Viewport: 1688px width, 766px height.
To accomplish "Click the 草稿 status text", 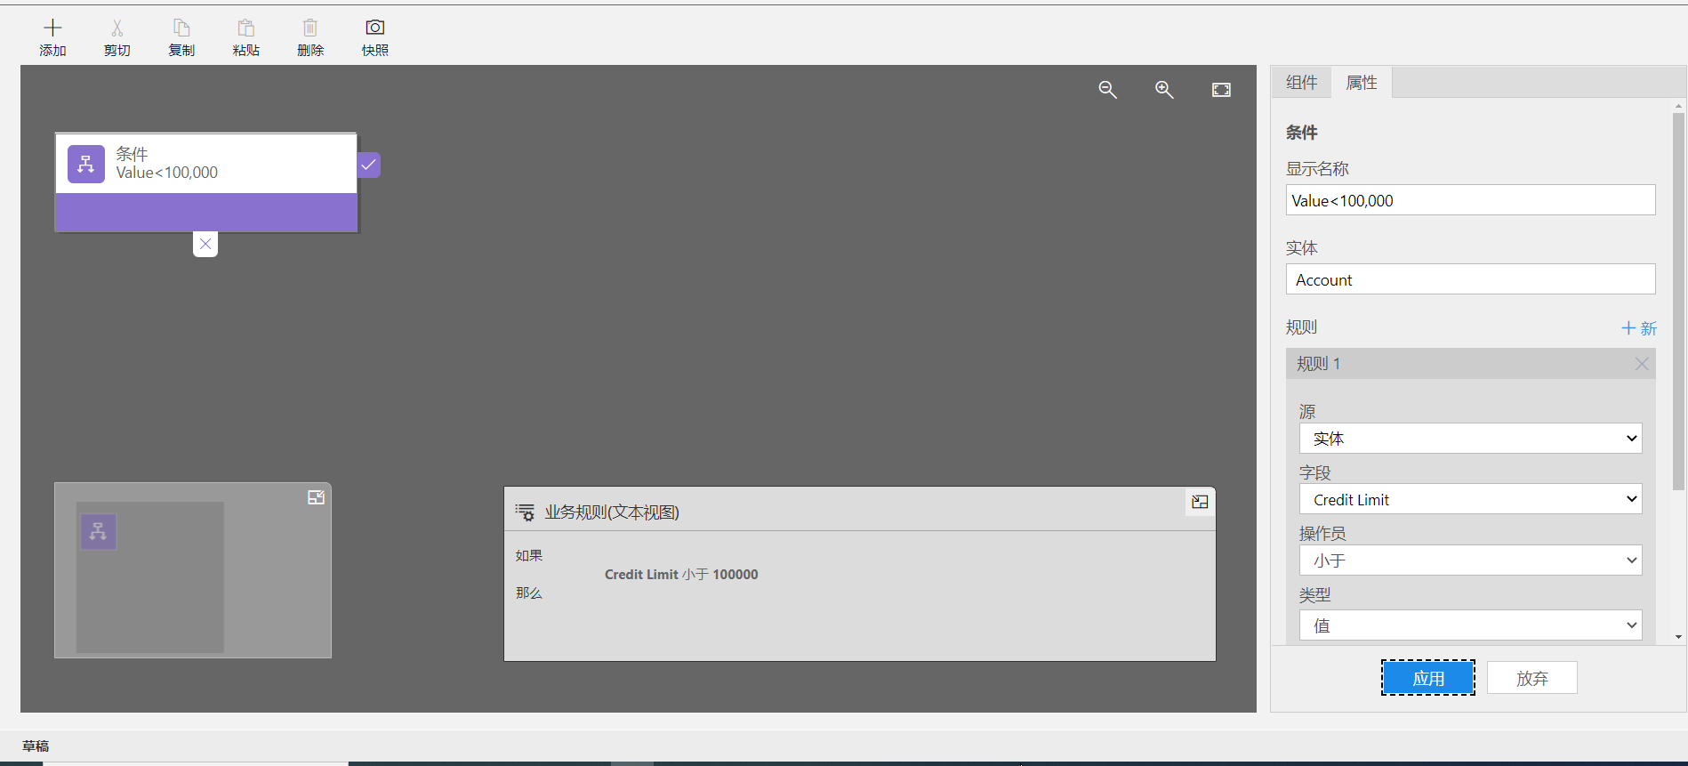I will 36,746.
